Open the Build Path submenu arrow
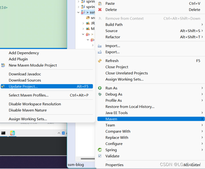This screenshot has width=205, height=169. 202,25
